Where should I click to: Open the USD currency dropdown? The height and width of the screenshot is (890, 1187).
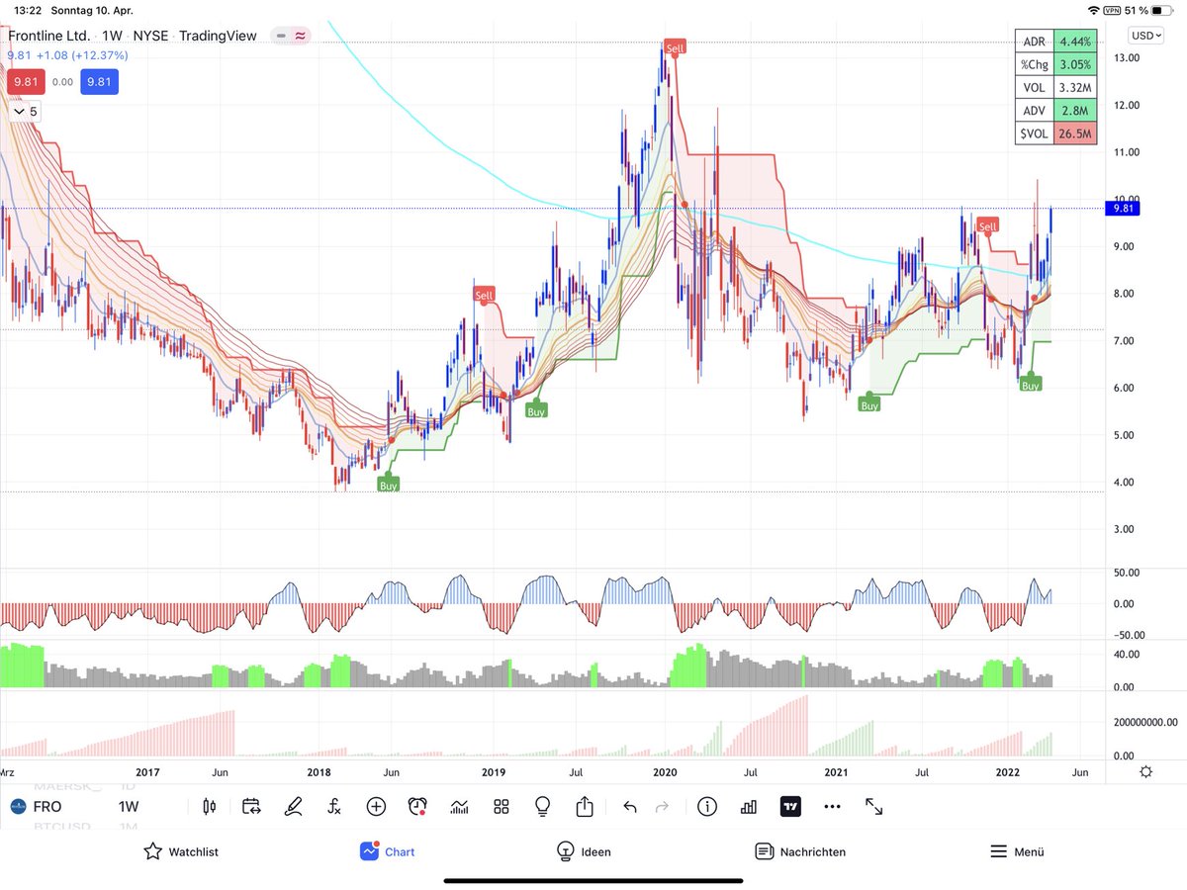(1146, 36)
